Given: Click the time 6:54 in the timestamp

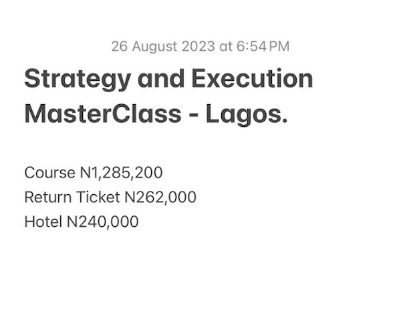Looking at the screenshot, I should (x=251, y=47).
